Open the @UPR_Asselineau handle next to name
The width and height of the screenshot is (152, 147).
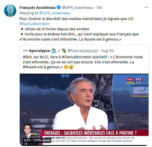pyautogui.click(x=77, y=7)
